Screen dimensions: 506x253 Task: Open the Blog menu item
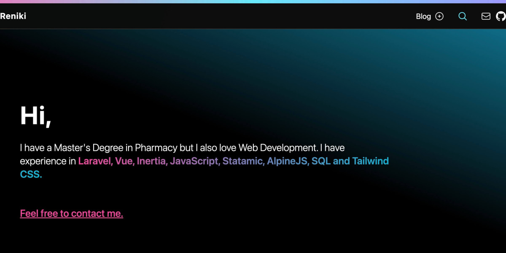[423, 16]
